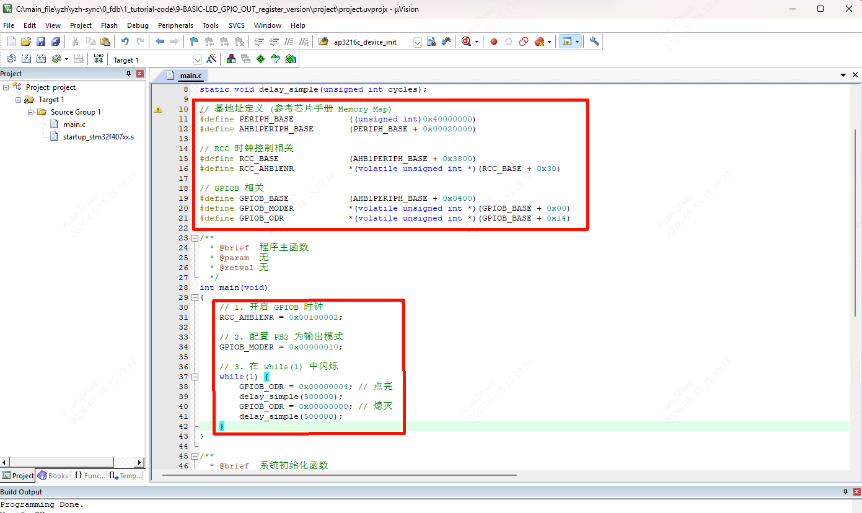Toggle the Project panel pin
Screen dimensions: 862x513
(129, 74)
